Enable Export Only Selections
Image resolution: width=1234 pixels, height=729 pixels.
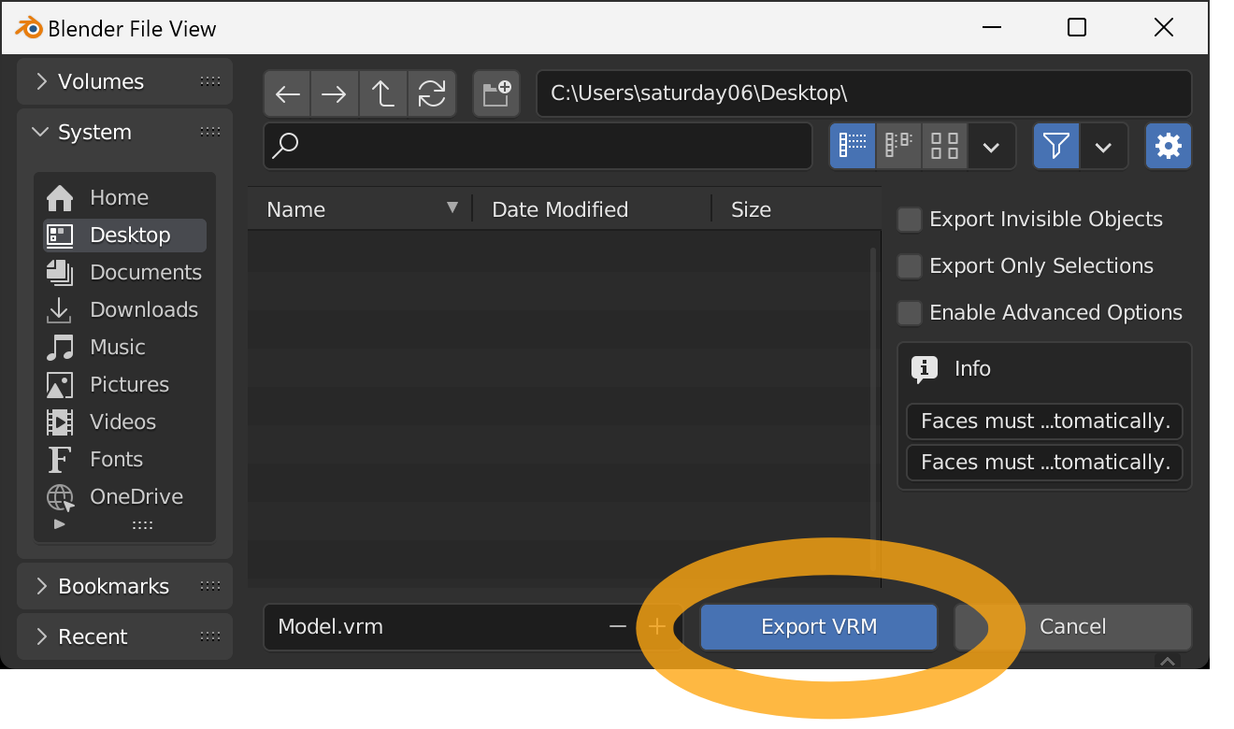point(910,266)
